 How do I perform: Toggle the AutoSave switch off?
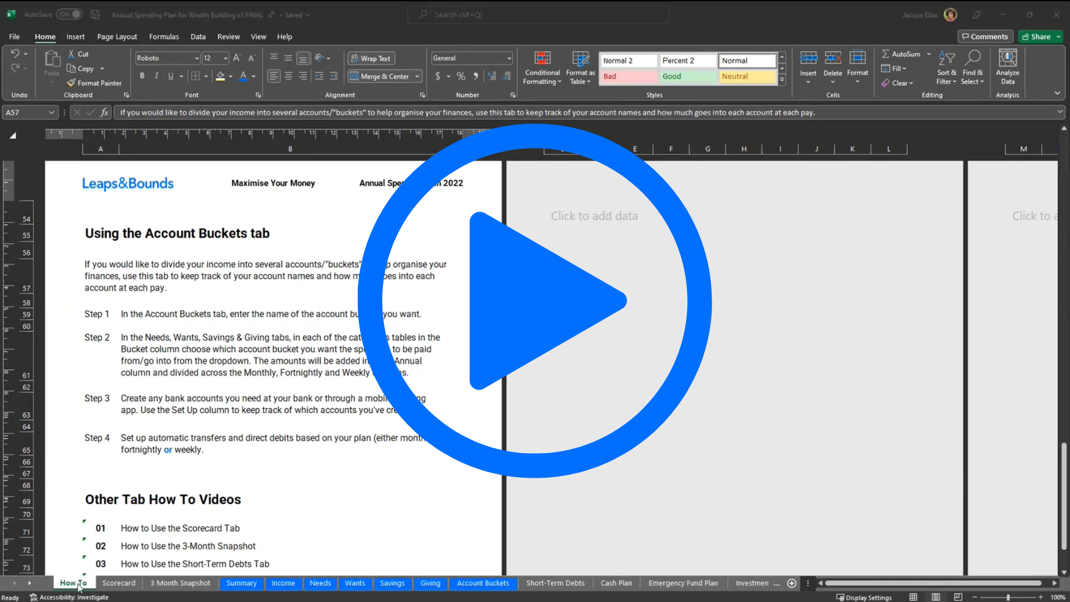[x=70, y=14]
